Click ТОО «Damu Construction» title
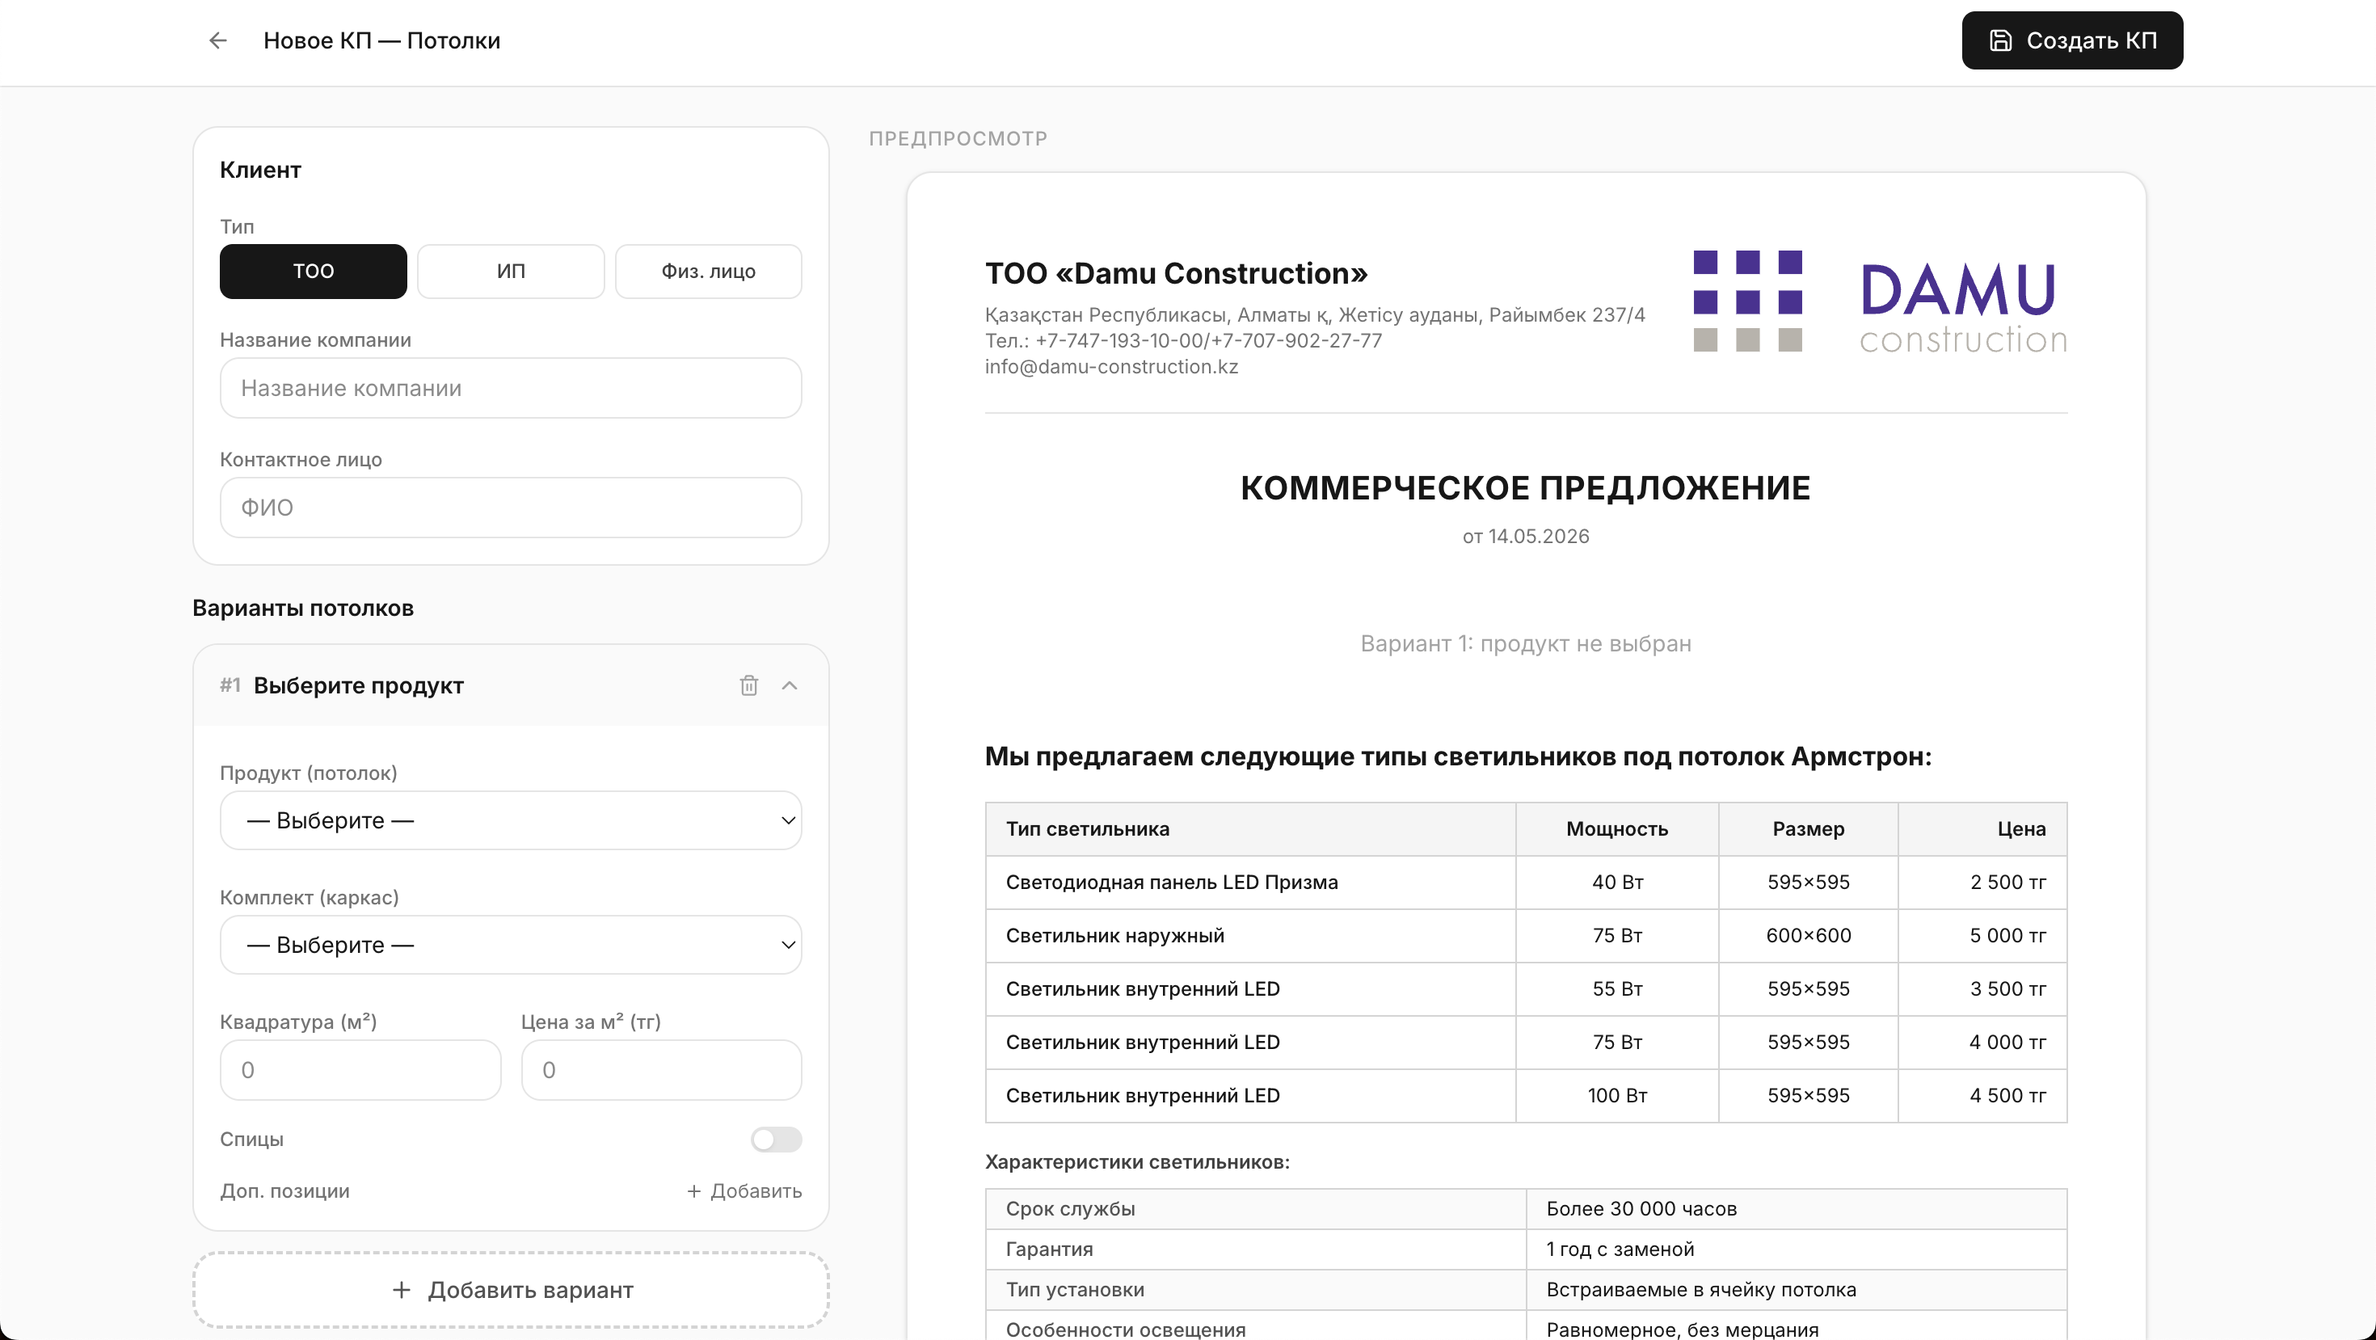 point(1176,273)
